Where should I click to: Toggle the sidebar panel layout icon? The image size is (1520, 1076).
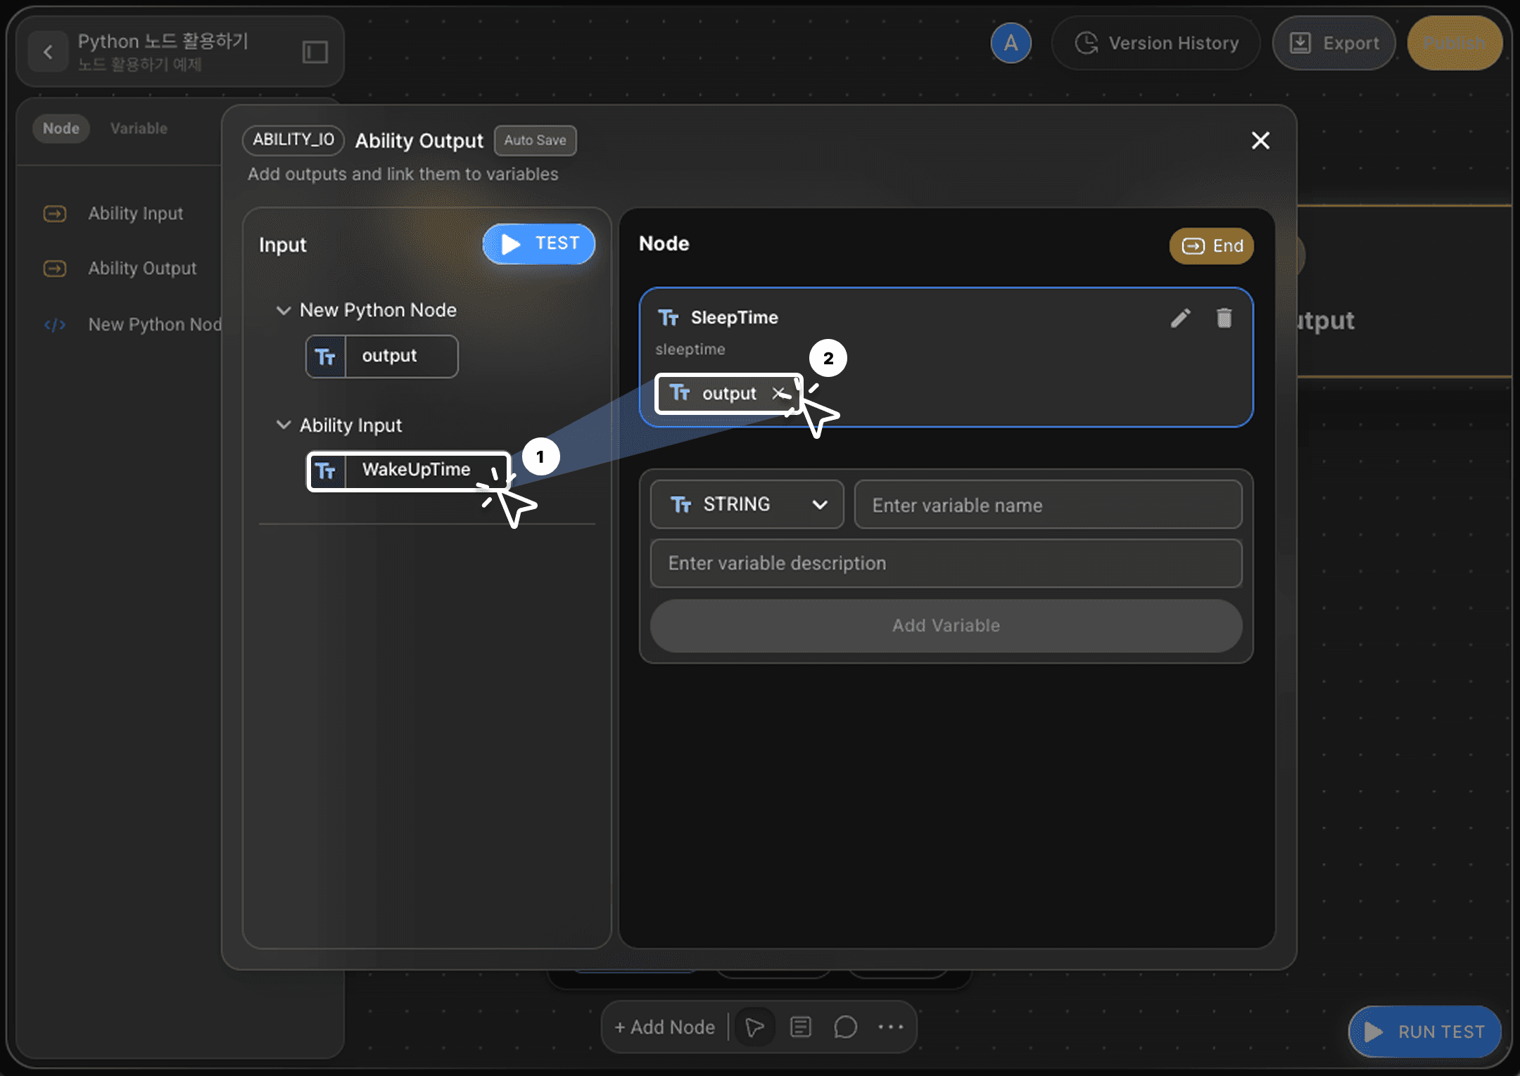tap(315, 51)
